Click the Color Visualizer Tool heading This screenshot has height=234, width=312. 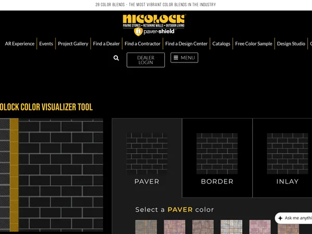pyautogui.click(x=46, y=107)
